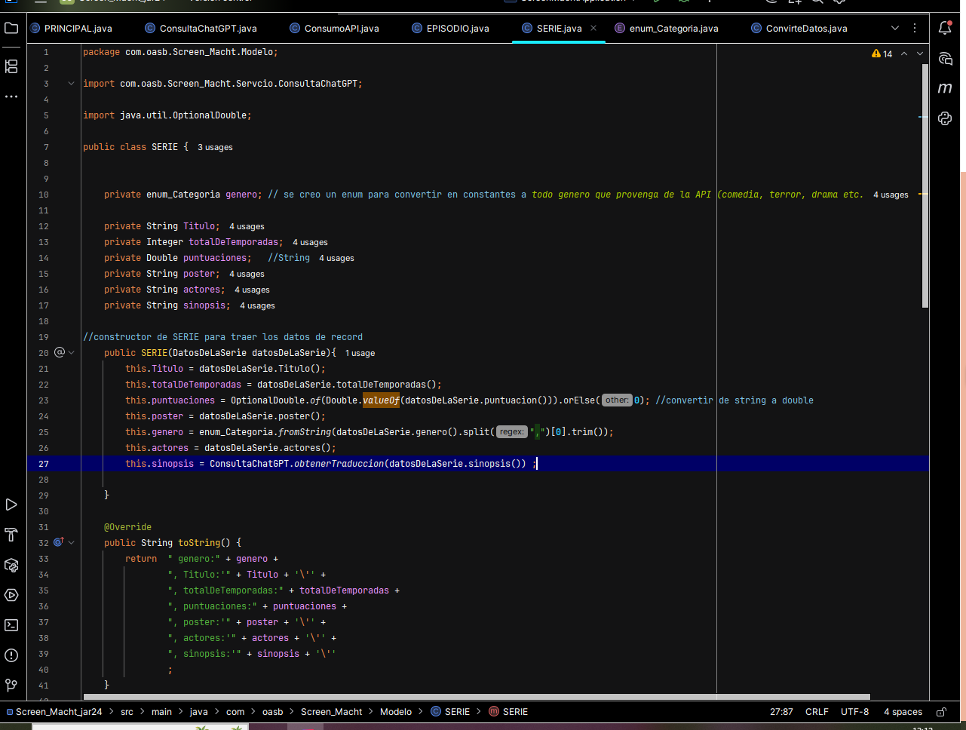
Task: Open the Services tool window
Action: click(x=11, y=595)
